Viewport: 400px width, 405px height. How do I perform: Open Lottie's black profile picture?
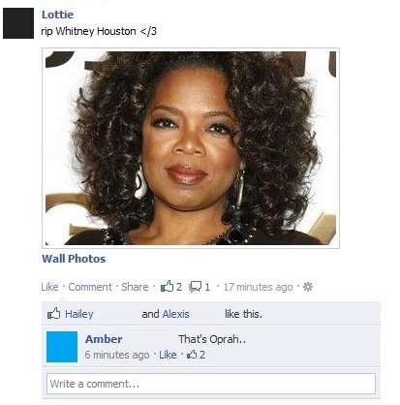tap(18, 23)
